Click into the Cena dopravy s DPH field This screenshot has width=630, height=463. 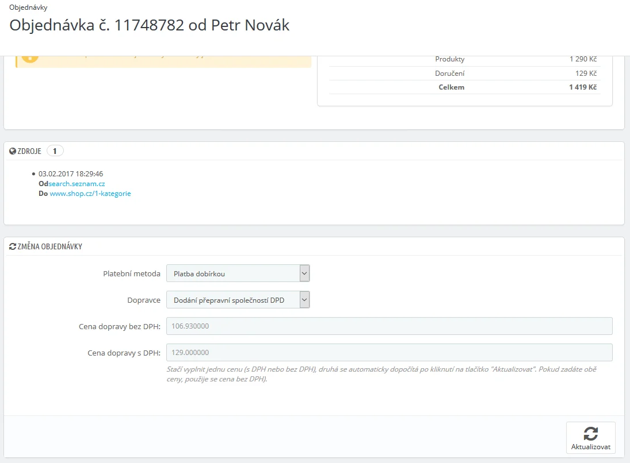389,352
